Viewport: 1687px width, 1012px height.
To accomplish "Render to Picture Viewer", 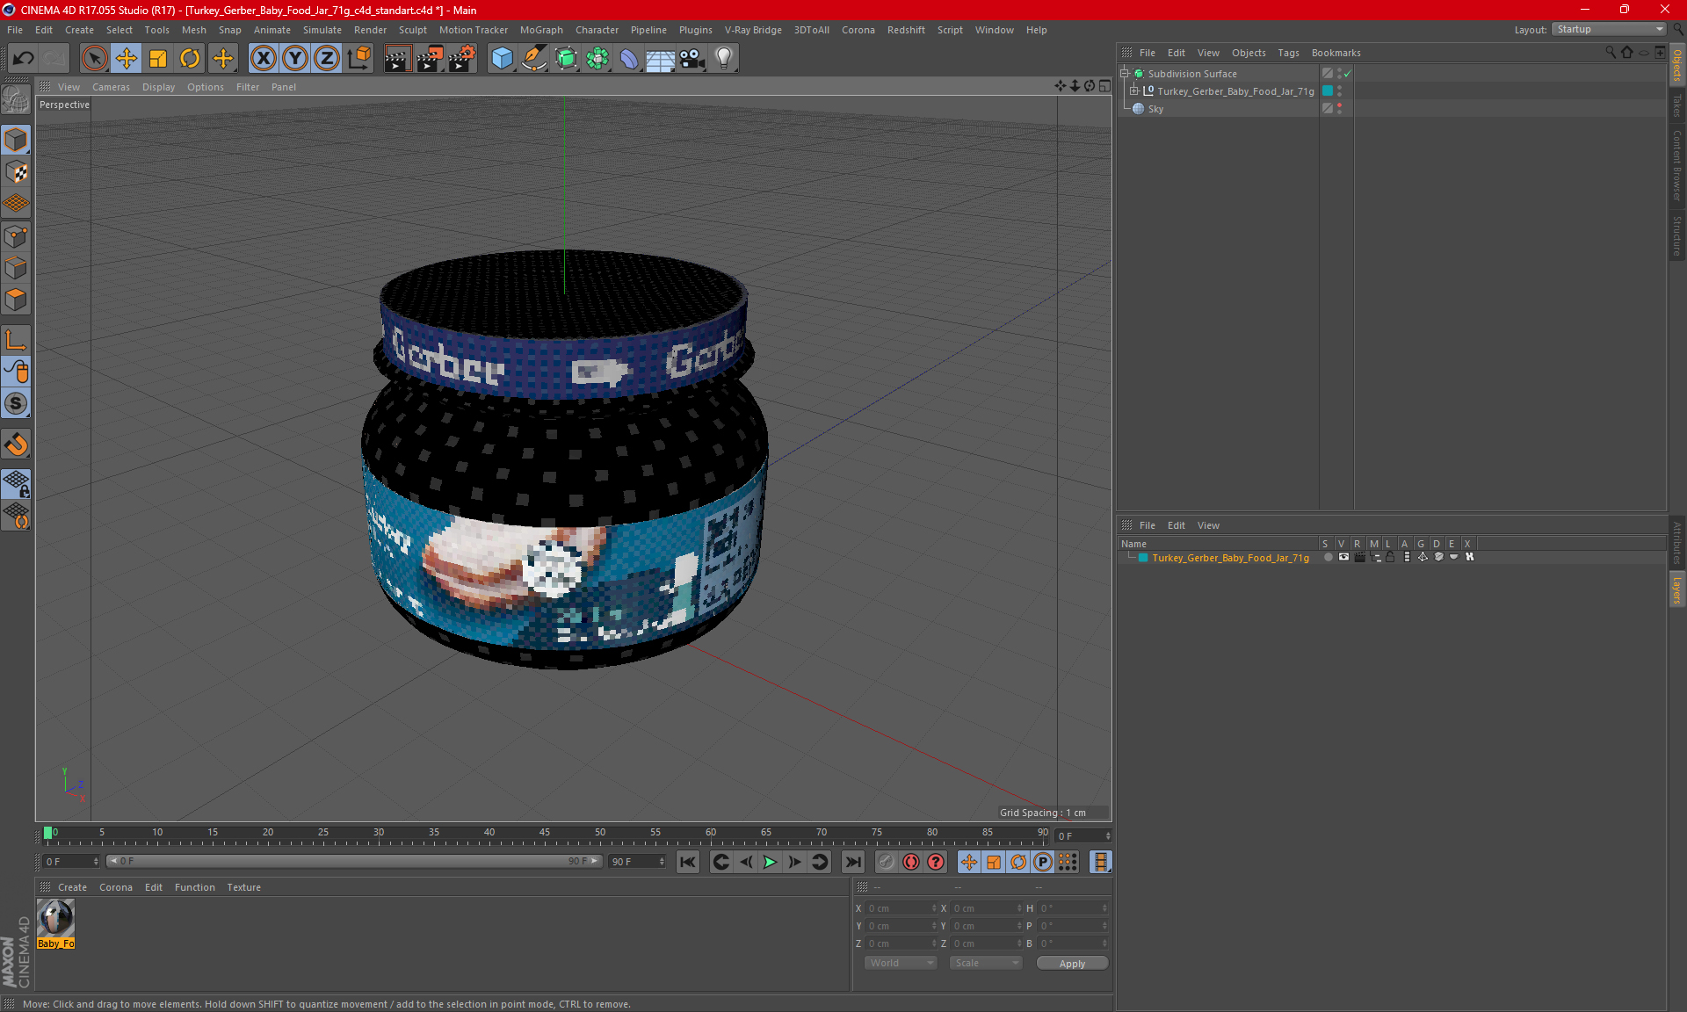I will [430, 59].
